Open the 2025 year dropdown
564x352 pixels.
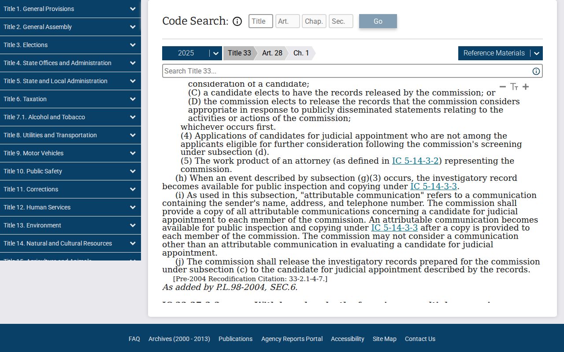(192, 53)
